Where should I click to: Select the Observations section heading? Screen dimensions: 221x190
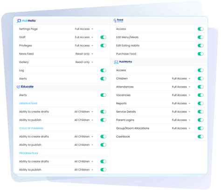tap(28, 103)
